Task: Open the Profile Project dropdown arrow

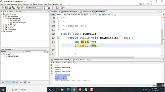Action: pos(65,7)
